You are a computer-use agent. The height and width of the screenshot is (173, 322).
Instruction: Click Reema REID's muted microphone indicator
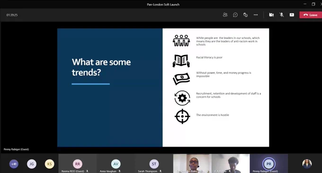coord(87,171)
